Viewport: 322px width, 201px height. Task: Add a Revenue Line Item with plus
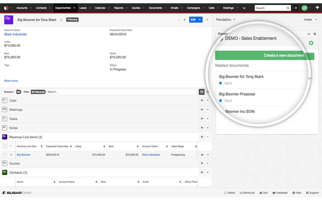pyautogui.click(x=202, y=137)
